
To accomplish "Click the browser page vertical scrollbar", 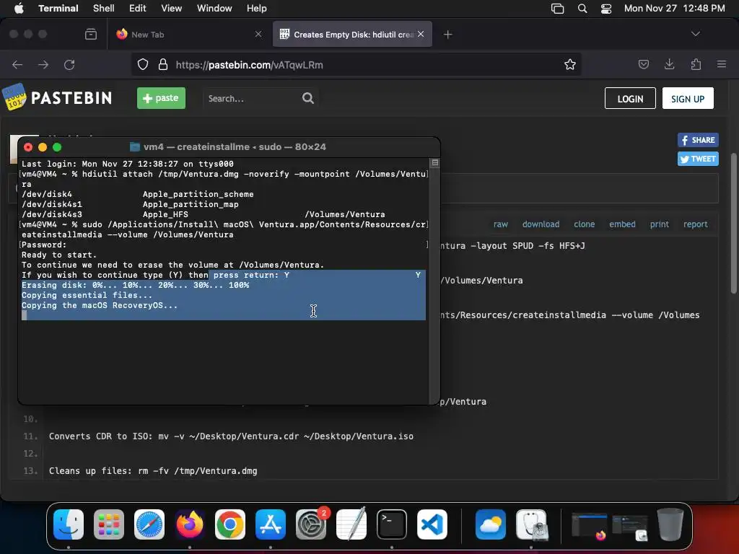I will pos(734,224).
